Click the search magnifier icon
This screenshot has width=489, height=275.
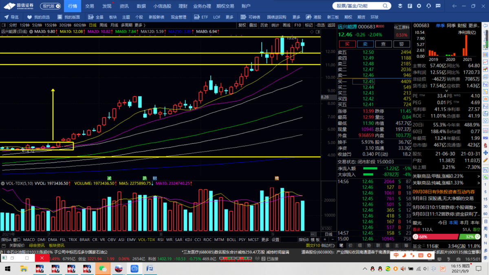click(386, 6)
